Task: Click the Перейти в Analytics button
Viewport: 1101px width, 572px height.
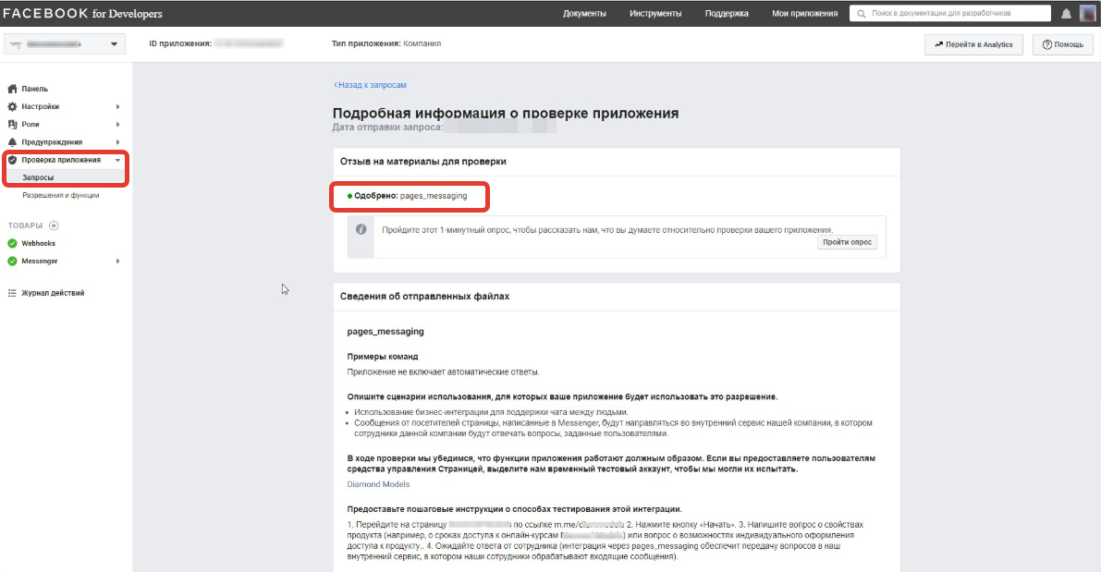Action: 973,44
